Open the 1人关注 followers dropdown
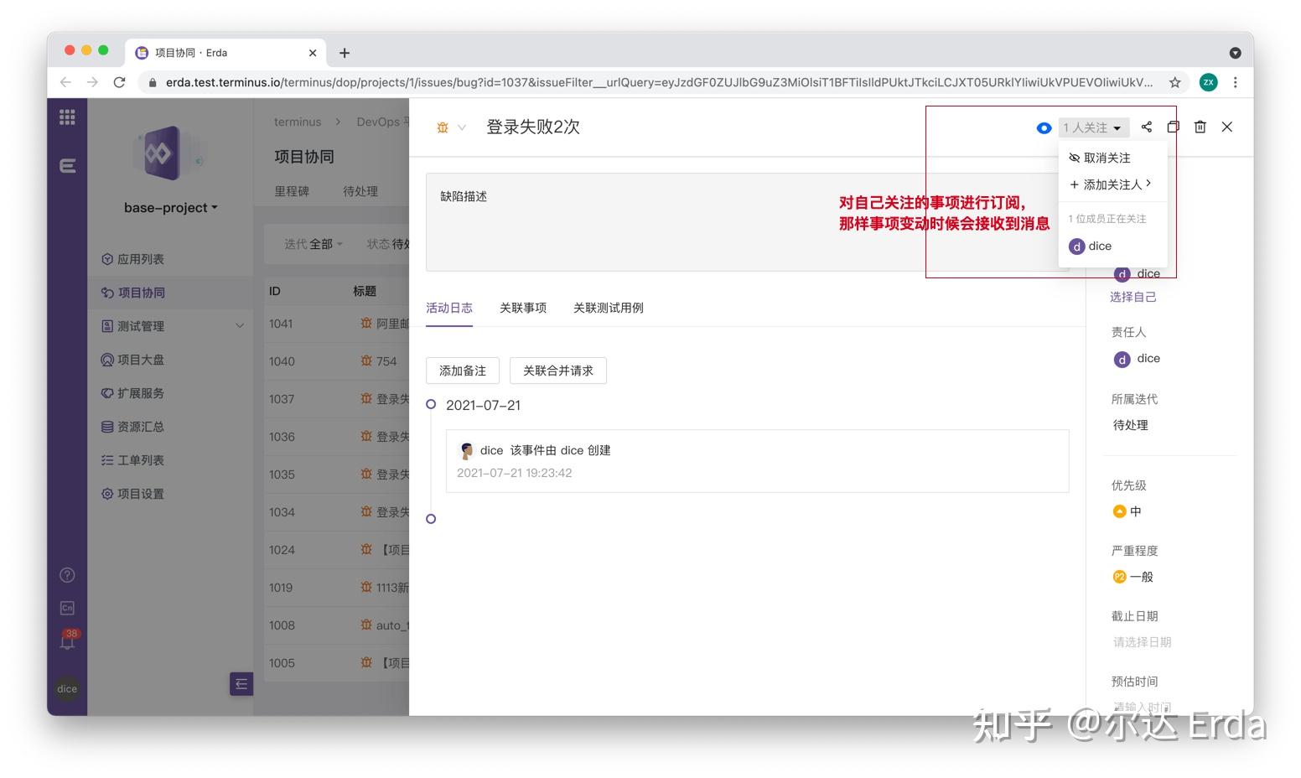This screenshot has width=1301, height=778. (x=1092, y=127)
